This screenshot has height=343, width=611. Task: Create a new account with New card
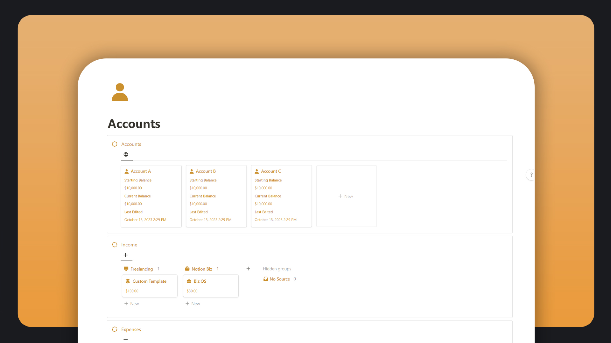click(346, 196)
